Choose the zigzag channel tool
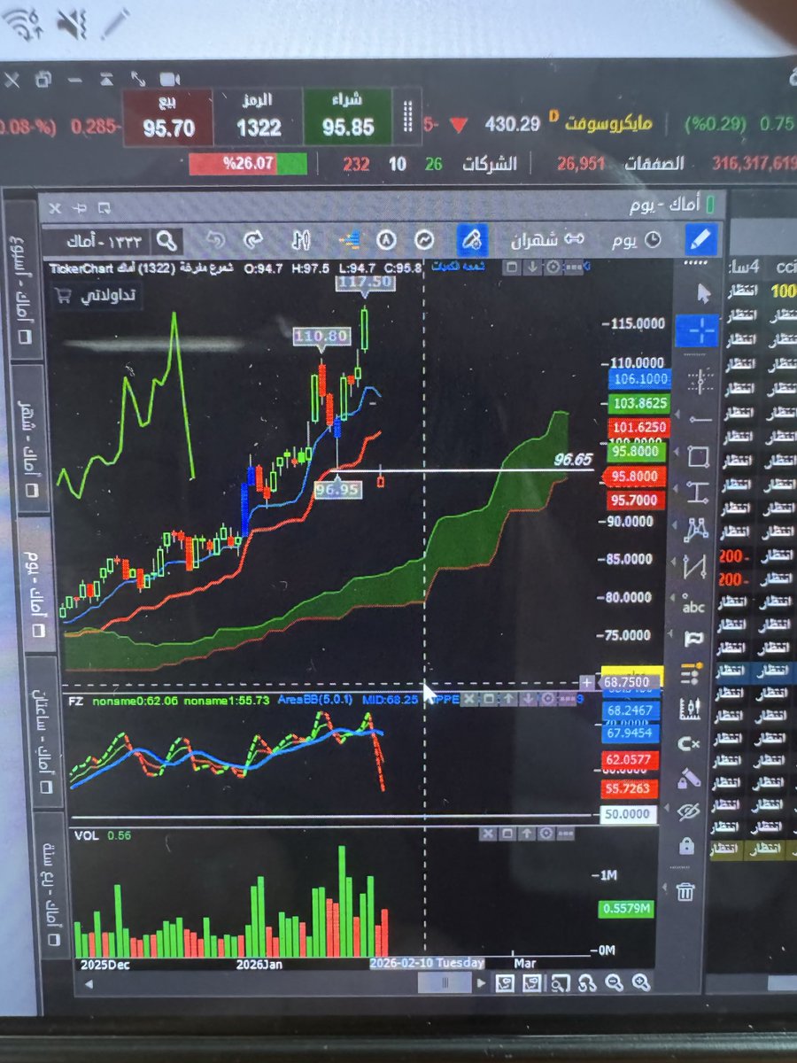Screen dimensions: 797x1063 pyautogui.click(x=695, y=565)
